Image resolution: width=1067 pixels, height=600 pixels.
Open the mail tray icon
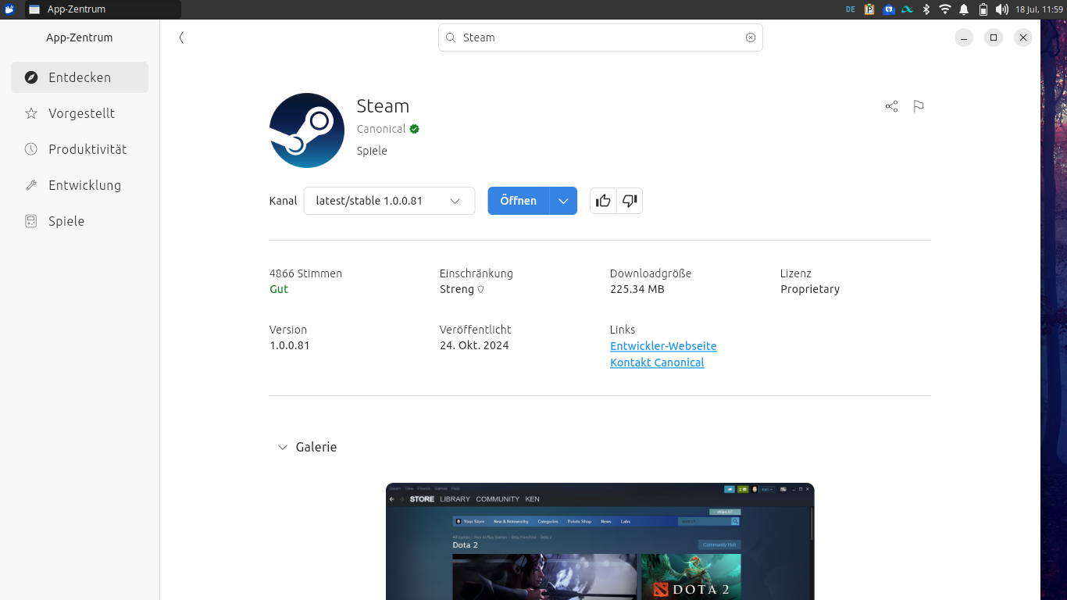pyautogui.click(x=889, y=9)
